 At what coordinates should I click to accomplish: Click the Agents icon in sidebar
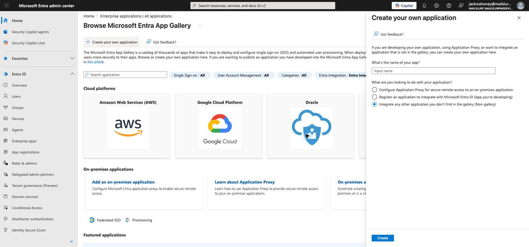tap(5, 130)
